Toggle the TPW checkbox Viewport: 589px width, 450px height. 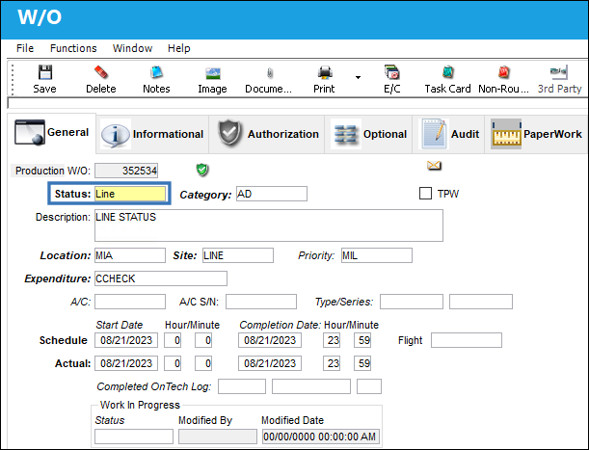pos(425,194)
